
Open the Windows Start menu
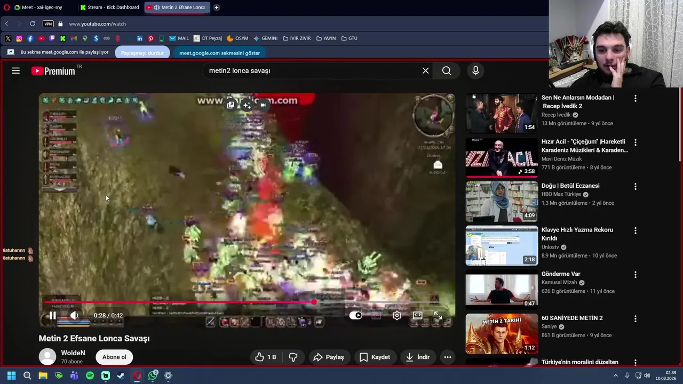11,375
